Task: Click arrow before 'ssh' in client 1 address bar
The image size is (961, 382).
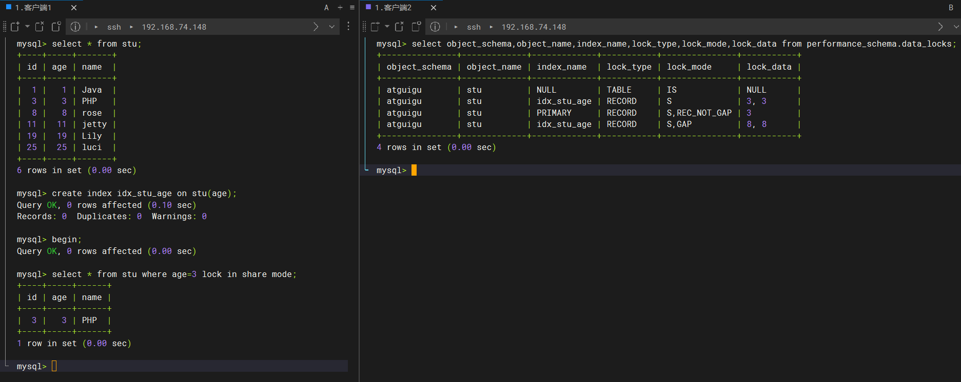Action: coord(96,27)
